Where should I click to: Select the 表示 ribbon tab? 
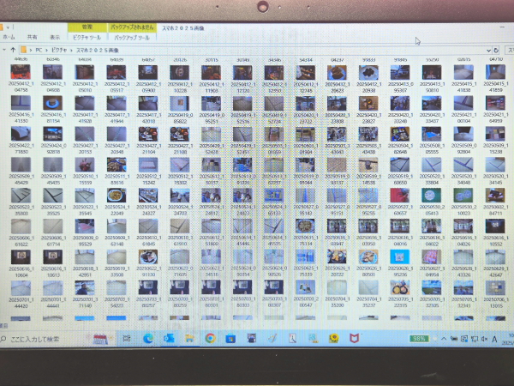[x=54, y=38]
